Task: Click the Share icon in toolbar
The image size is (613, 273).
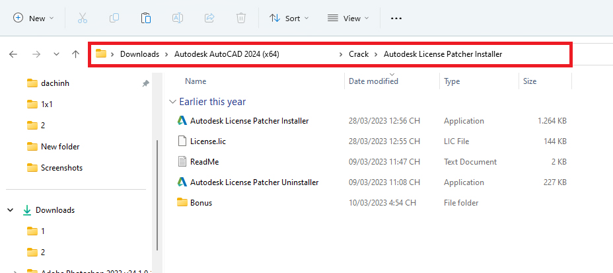Action: click(209, 18)
